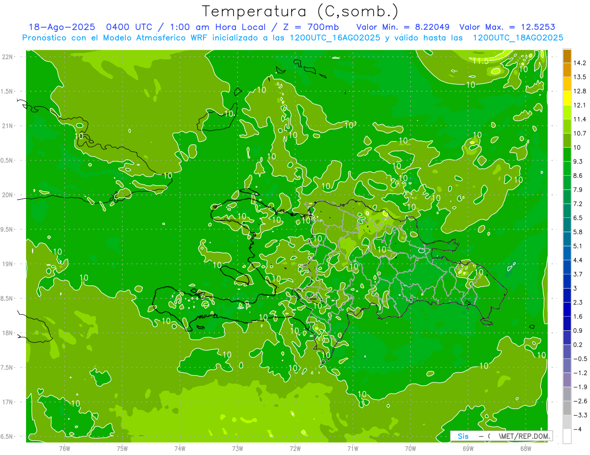Click the "1200UTC_16AGO2025" initialization time
This screenshot has width=590, height=455.
click(335, 38)
